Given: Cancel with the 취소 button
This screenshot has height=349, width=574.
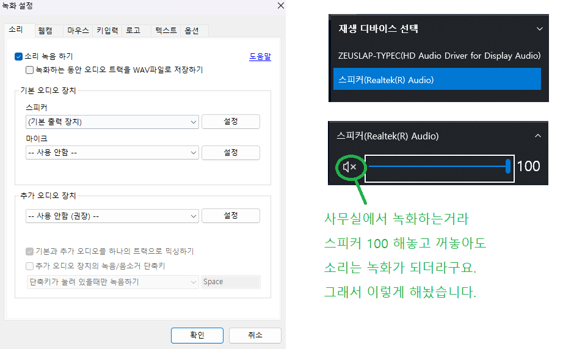Looking at the screenshot, I should point(255,335).
